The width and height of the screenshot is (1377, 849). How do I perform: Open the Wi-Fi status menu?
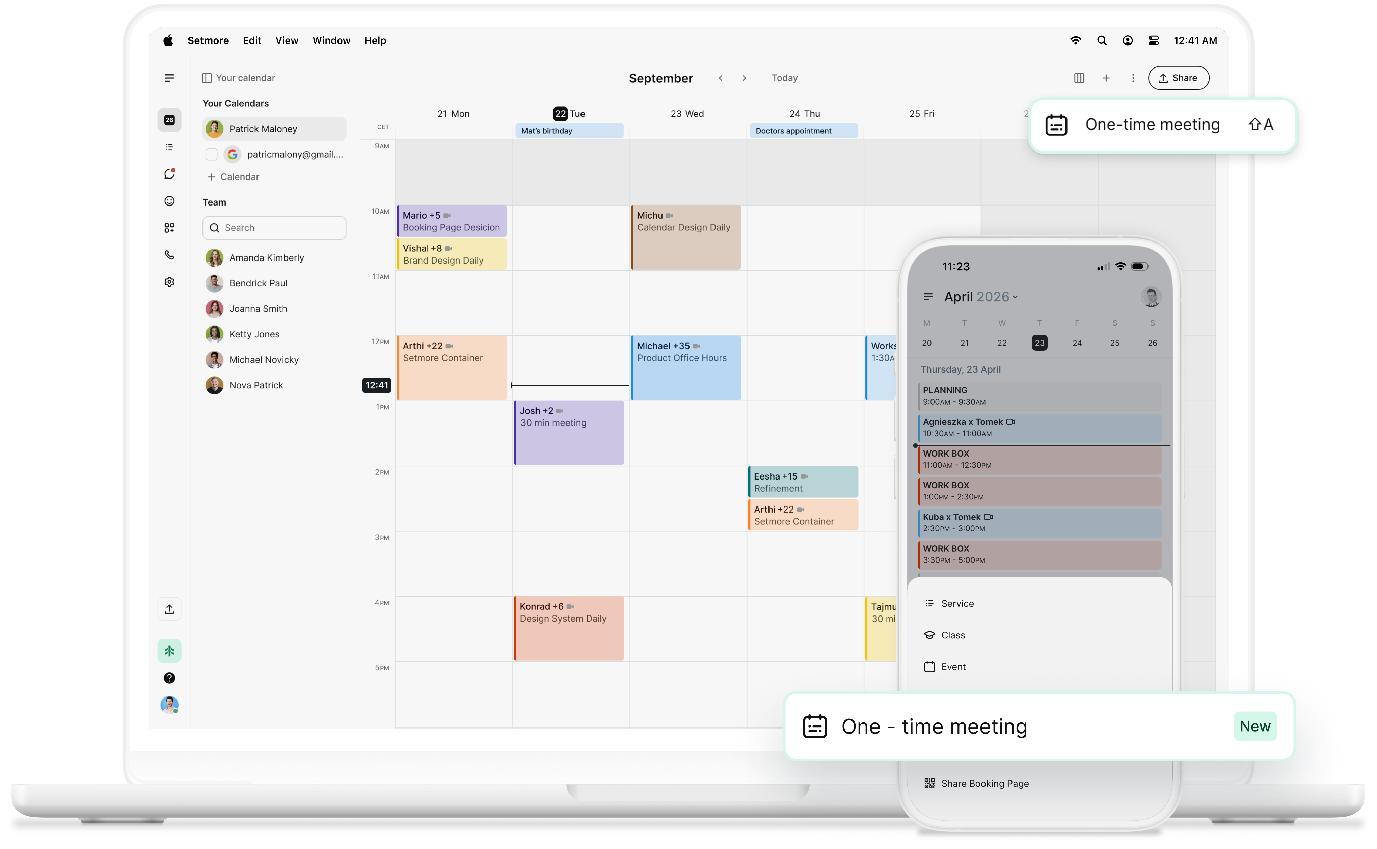[x=1075, y=40]
